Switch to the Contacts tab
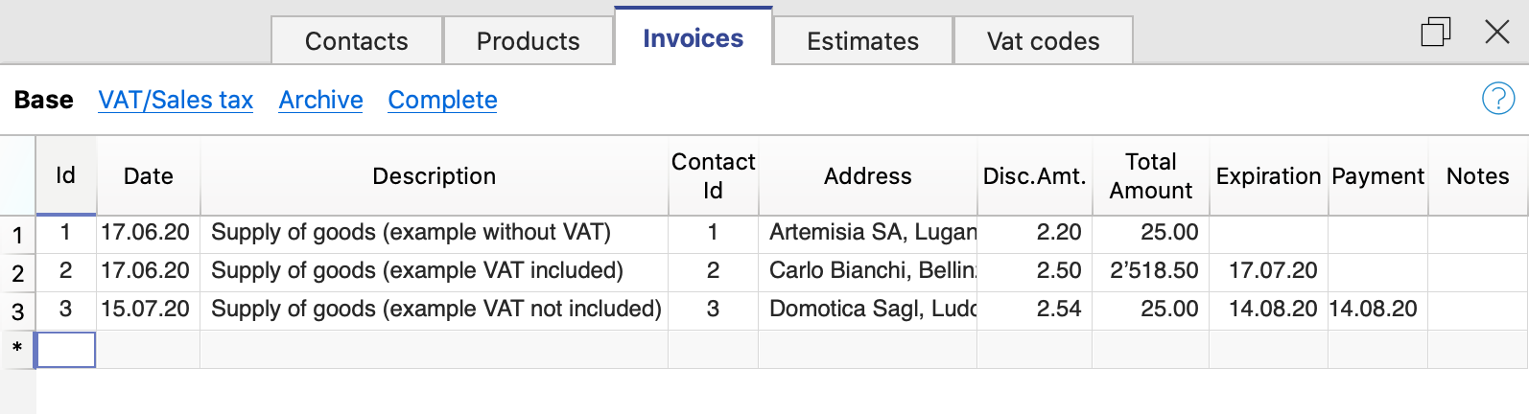This screenshot has height=414, width=1529. (x=356, y=41)
